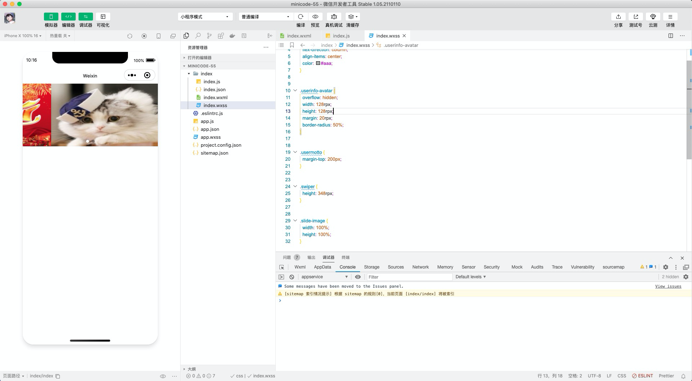Open the 普通编译 compile mode dropdown
Screen dimensions: 692x381
pos(266,17)
